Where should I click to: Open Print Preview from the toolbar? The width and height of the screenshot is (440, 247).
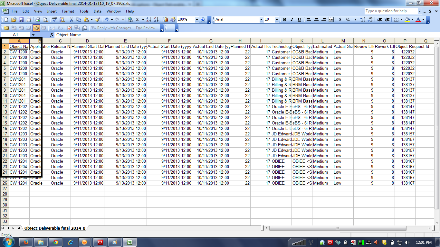coord(45,20)
